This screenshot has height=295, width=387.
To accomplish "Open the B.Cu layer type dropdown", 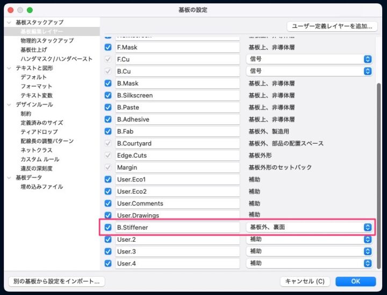I will click(309, 71).
